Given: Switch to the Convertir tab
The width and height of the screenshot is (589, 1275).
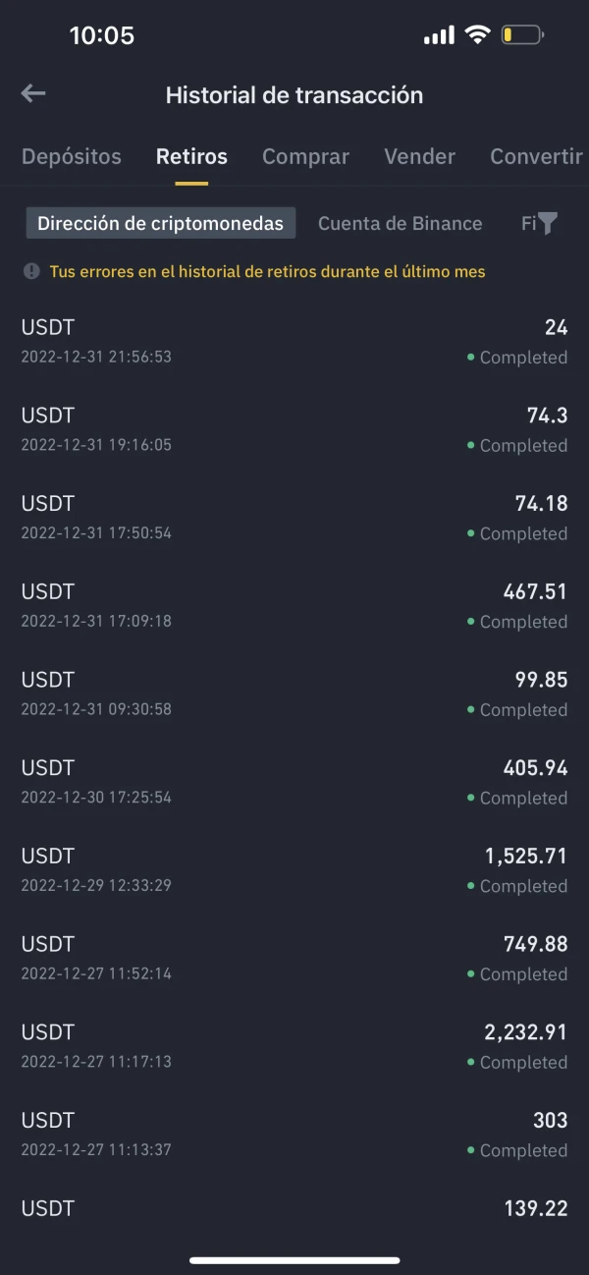Looking at the screenshot, I should [536, 157].
